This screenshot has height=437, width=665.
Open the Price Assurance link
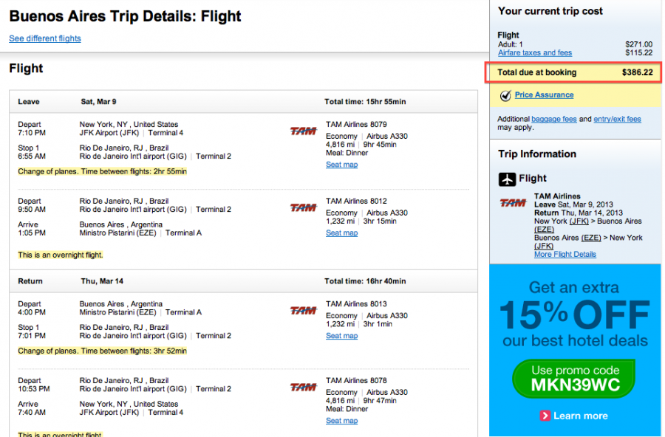click(x=544, y=95)
